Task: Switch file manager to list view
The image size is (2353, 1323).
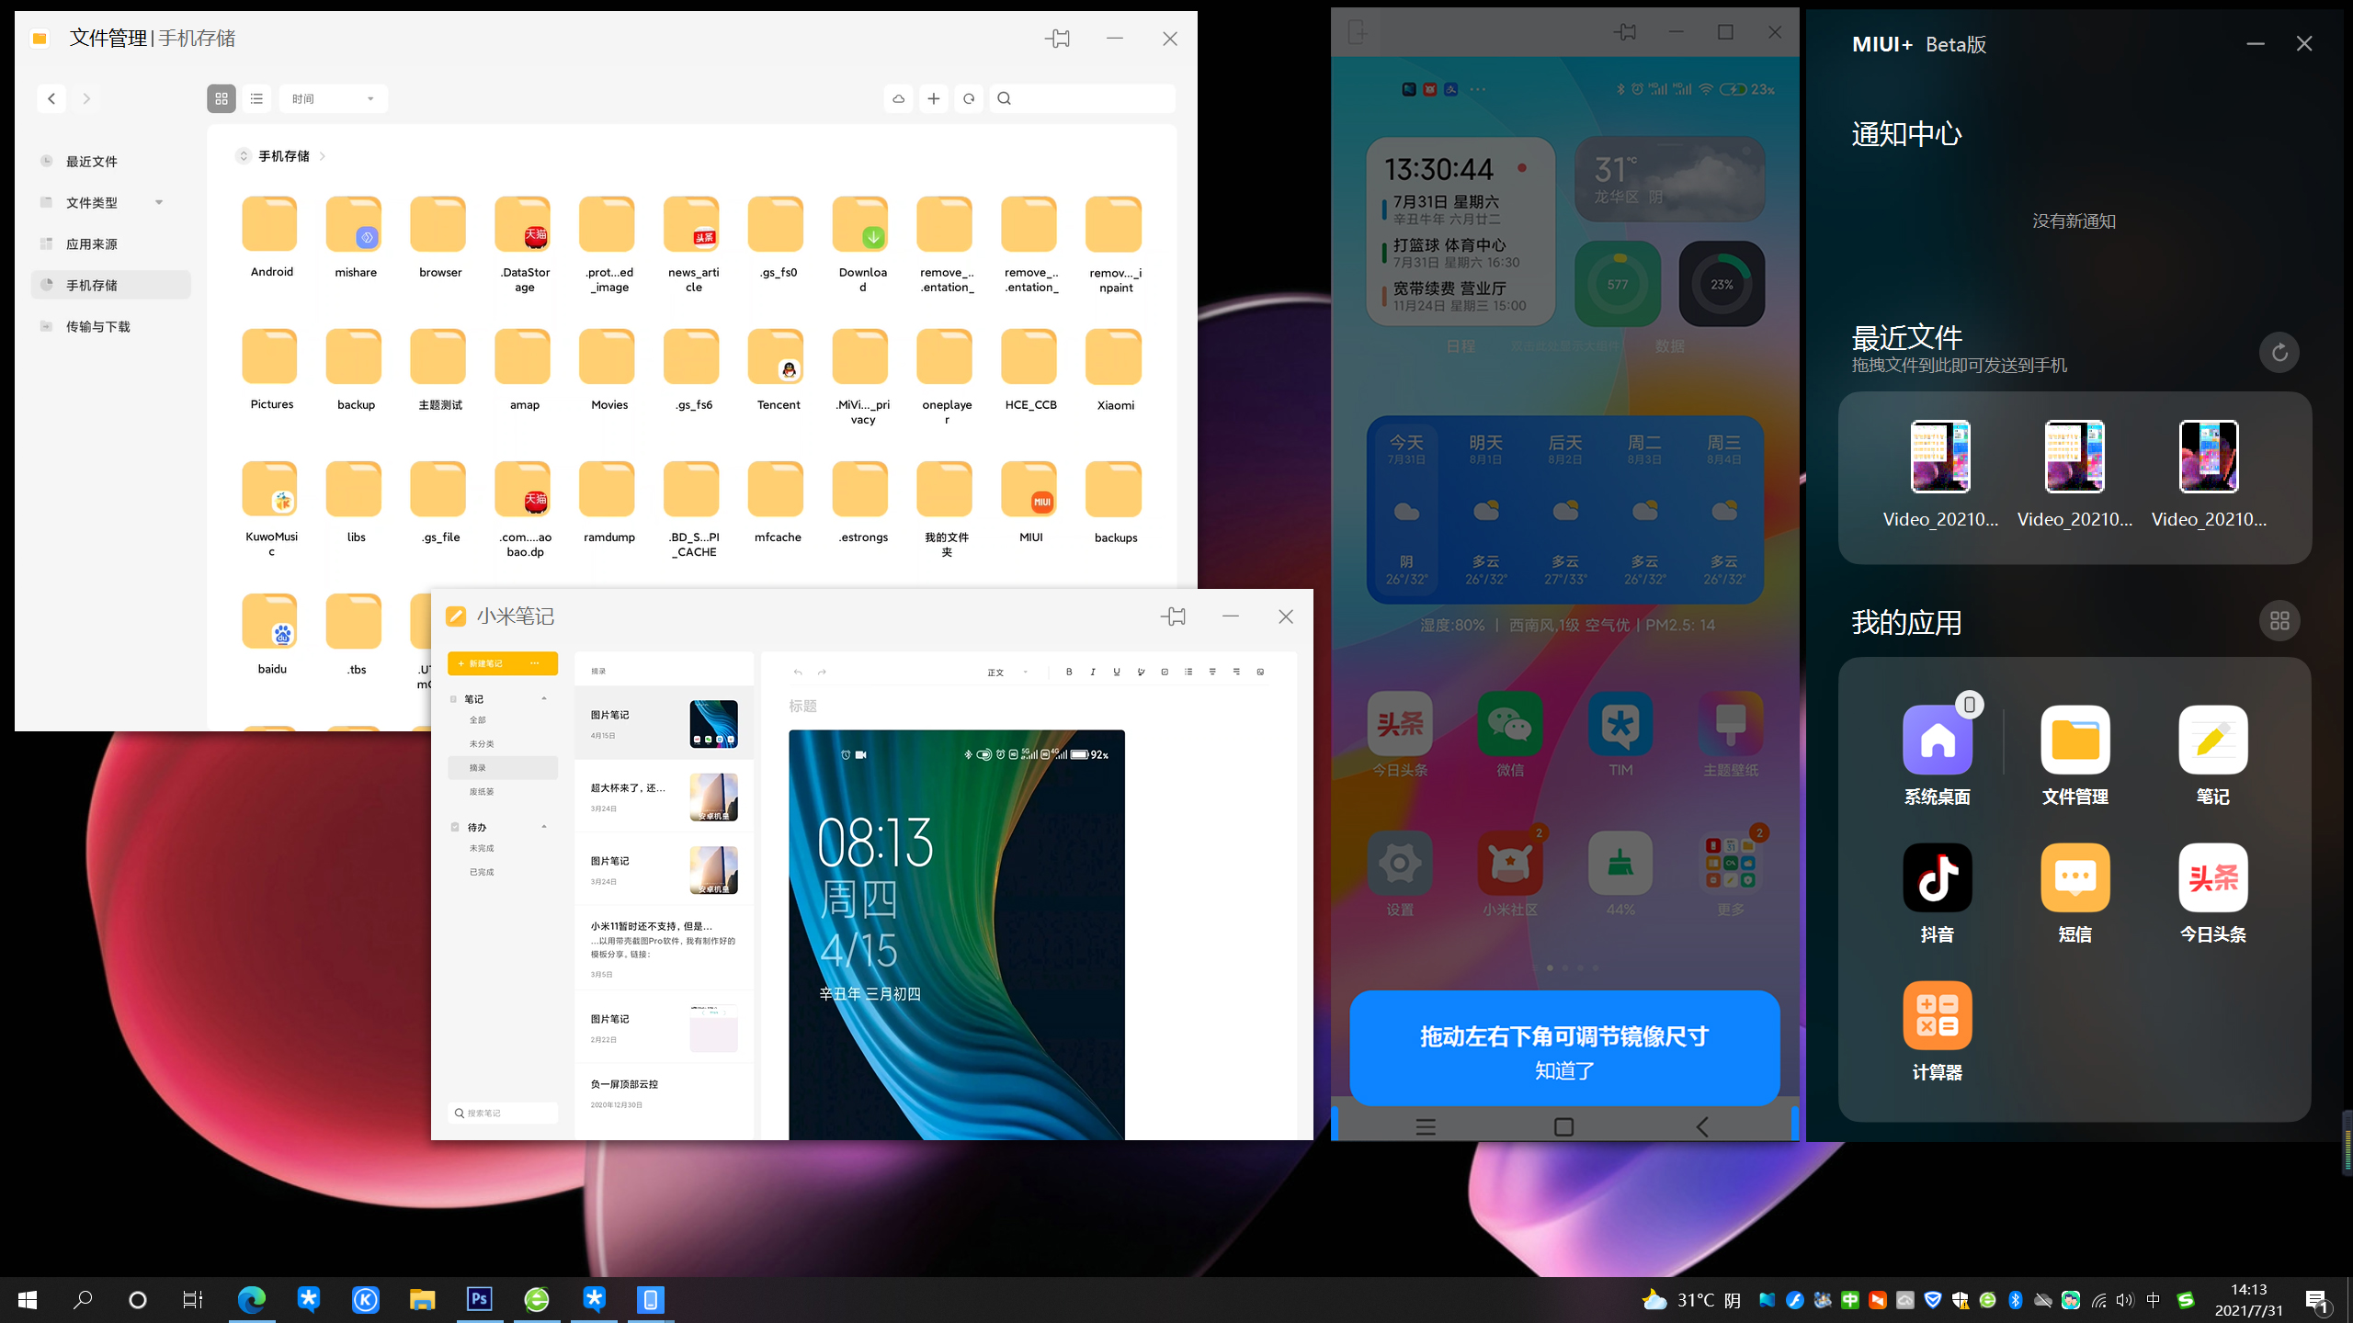Action: pyautogui.click(x=256, y=98)
